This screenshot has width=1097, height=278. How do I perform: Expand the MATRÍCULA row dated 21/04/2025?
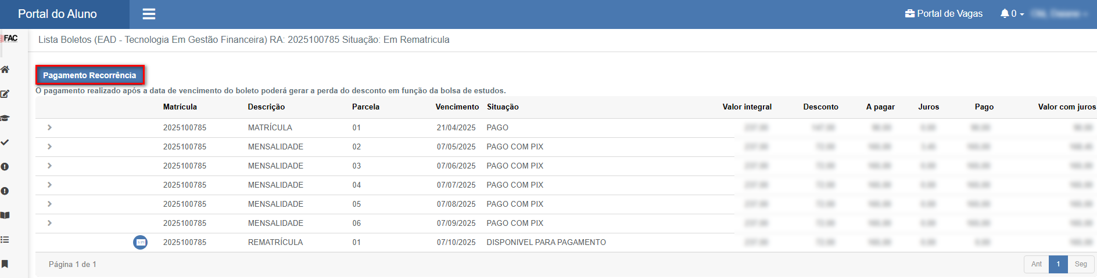pyautogui.click(x=49, y=127)
